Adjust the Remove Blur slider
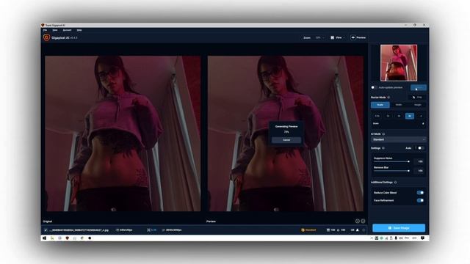The image size is (470, 264). tap(391, 171)
